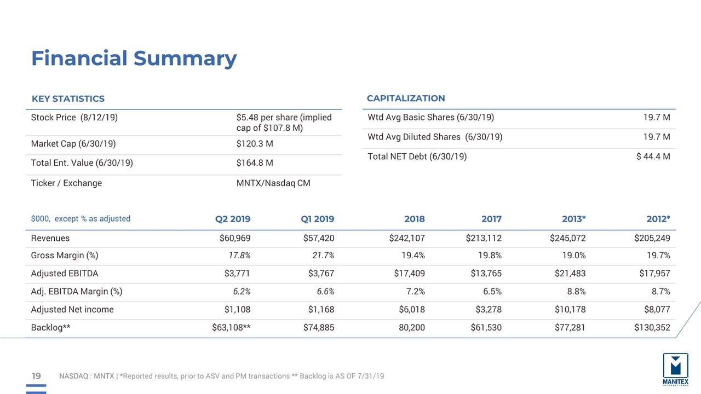The image size is (701, 394).
Task: Select the KEY STATISTICS heading
Action: pyautogui.click(x=68, y=99)
